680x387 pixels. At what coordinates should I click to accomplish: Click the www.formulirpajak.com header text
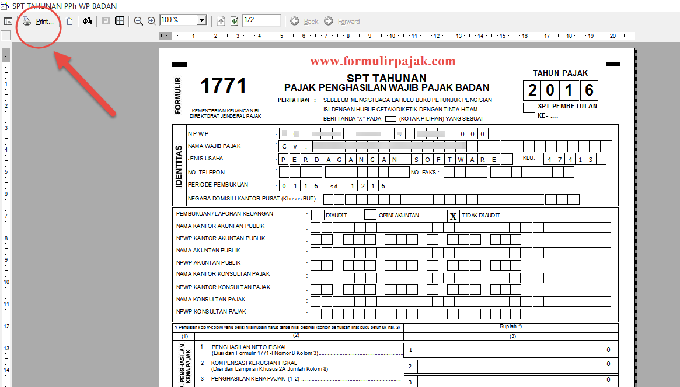coord(383,61)
